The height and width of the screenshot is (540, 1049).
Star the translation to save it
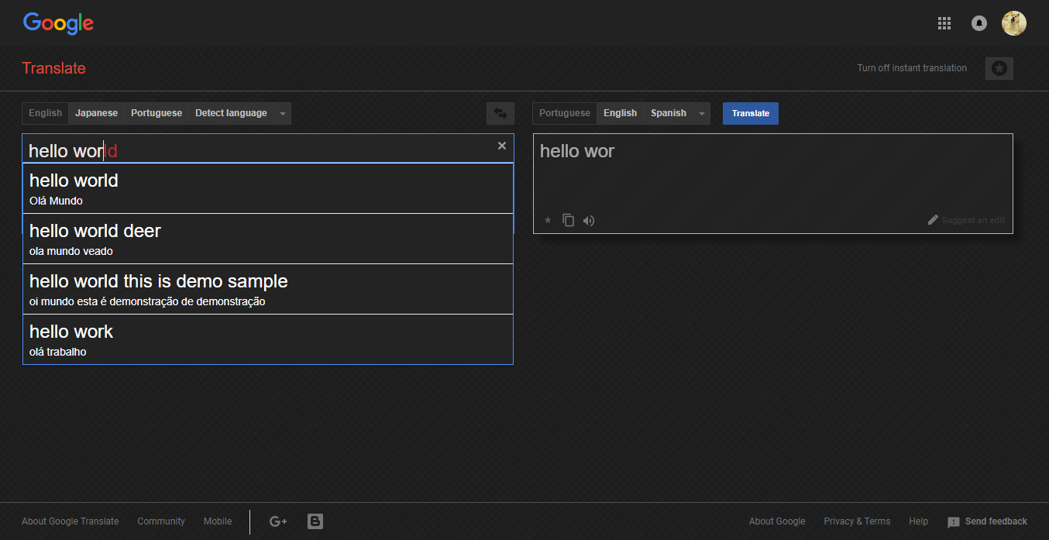coord(548,220)
